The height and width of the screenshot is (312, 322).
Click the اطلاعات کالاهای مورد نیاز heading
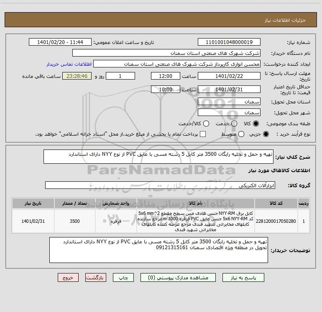279,170
